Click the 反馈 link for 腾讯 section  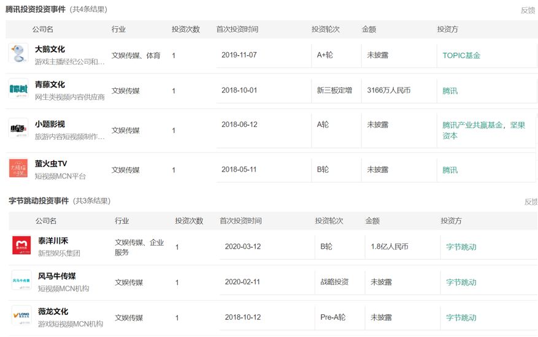[x=528, y=10]
